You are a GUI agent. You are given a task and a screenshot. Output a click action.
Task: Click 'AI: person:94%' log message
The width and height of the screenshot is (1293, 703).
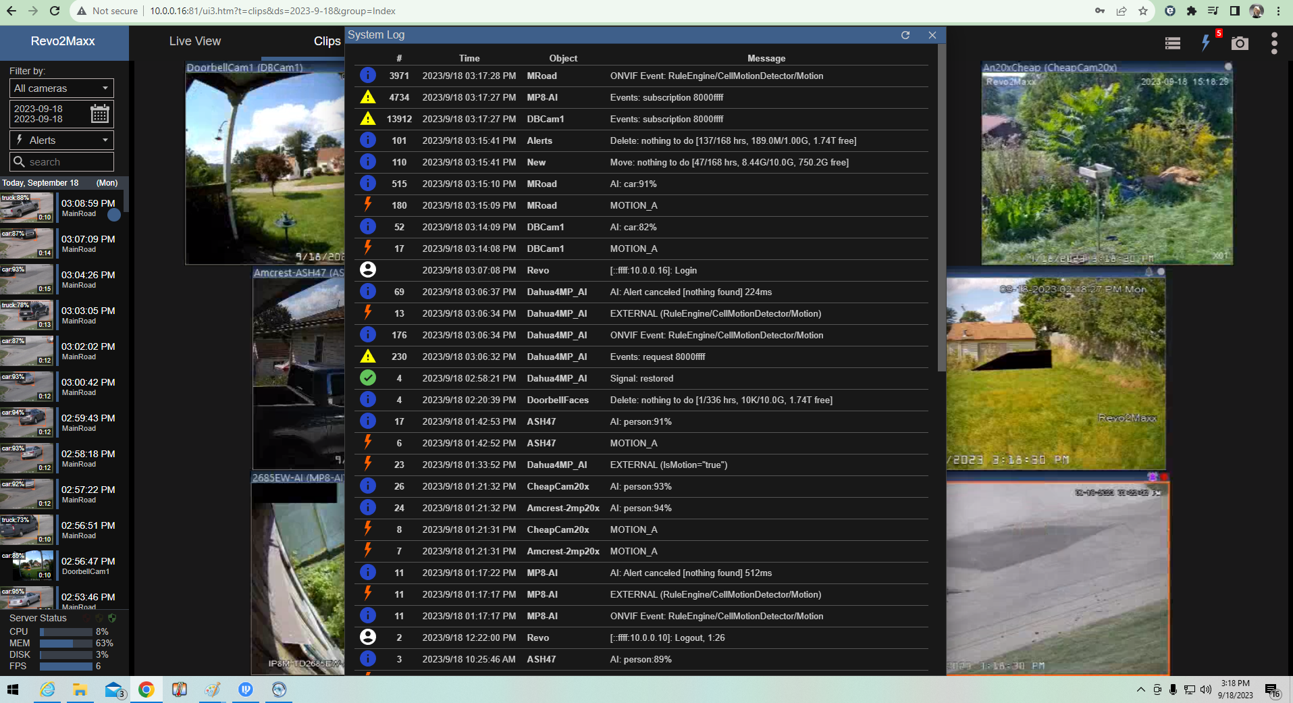[x=641, y=508]
